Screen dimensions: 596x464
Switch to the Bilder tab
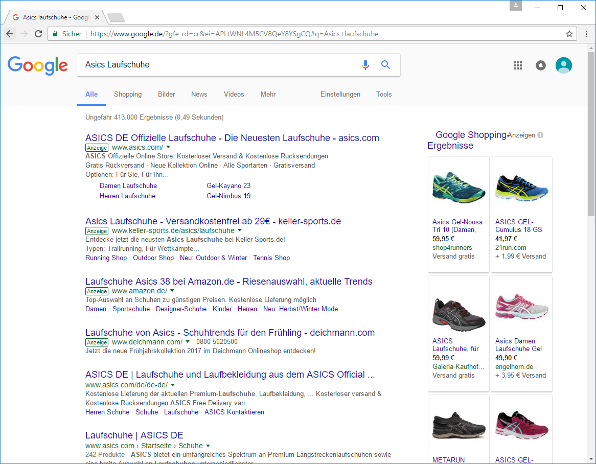pos(167,94)
